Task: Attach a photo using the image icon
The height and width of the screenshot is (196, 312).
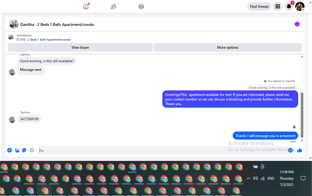Action: pyautogui.click(x=17, y=150)
